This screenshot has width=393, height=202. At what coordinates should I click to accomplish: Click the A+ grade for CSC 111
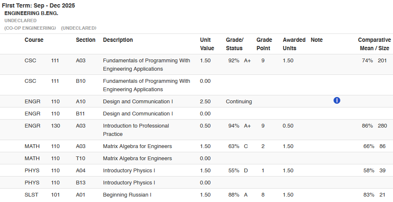coord(247,61)
